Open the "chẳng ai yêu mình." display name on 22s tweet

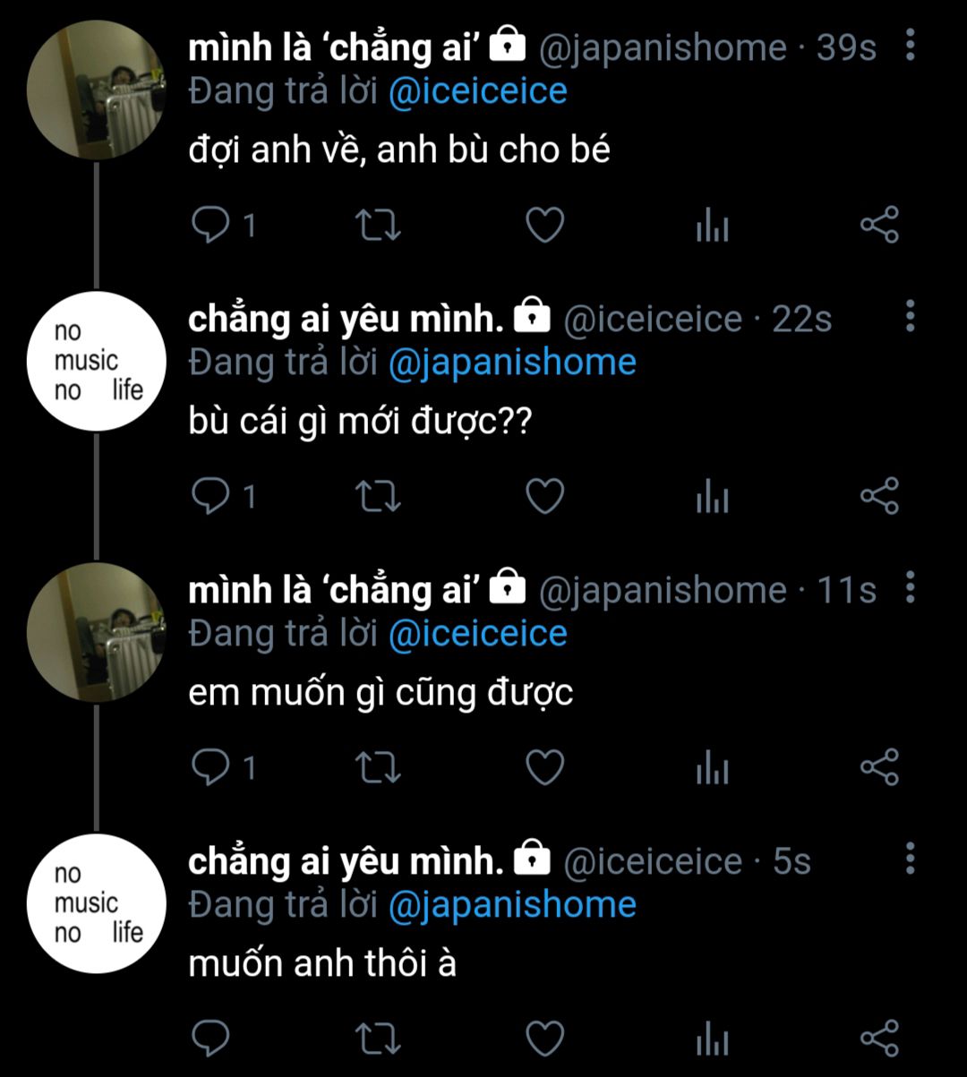tap(346, 319)
